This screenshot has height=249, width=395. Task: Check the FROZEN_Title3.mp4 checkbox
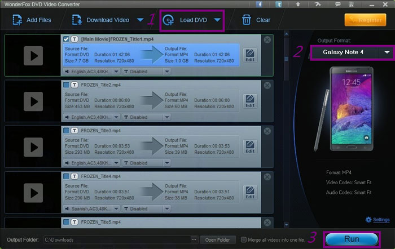coord(66,131)
